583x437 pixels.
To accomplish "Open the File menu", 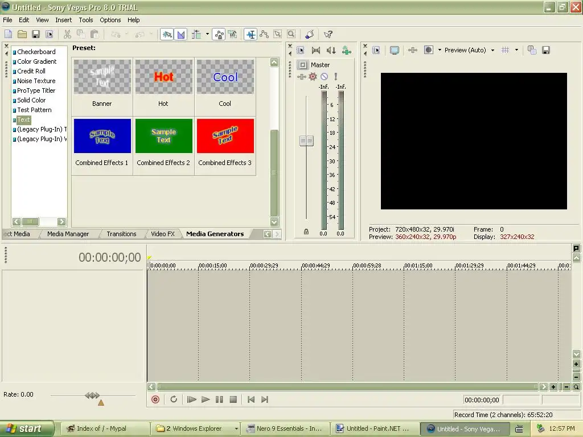I will coord(7,20).
